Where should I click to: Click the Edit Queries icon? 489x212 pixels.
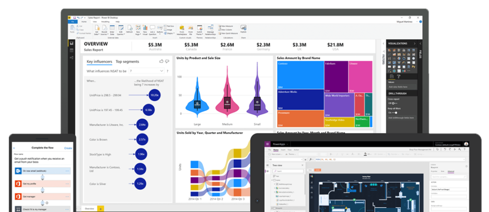click(121, 30)
